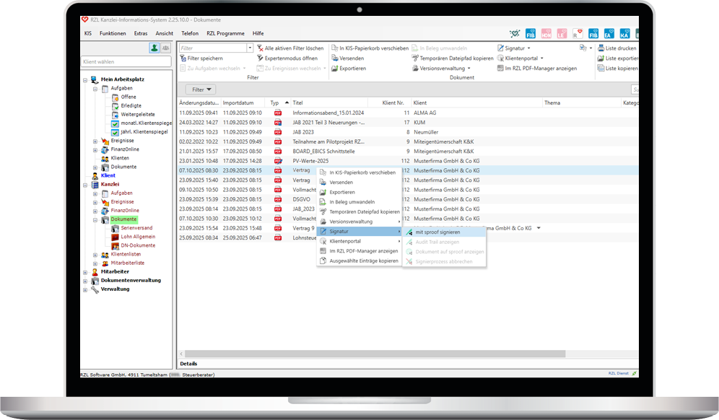719x420 pixels.
Task: Open Serienversand in the tree
Action: 136,228
